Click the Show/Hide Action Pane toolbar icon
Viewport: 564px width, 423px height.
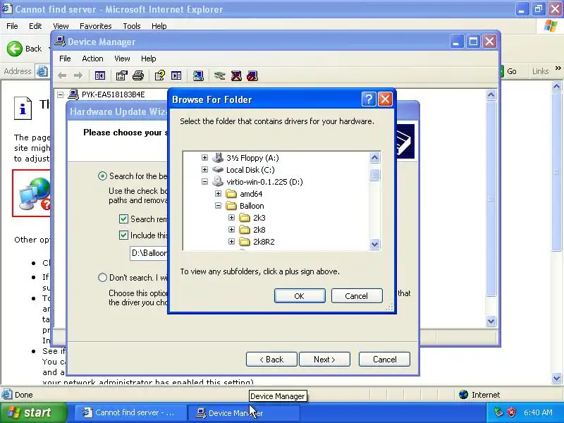coord(176,75)
